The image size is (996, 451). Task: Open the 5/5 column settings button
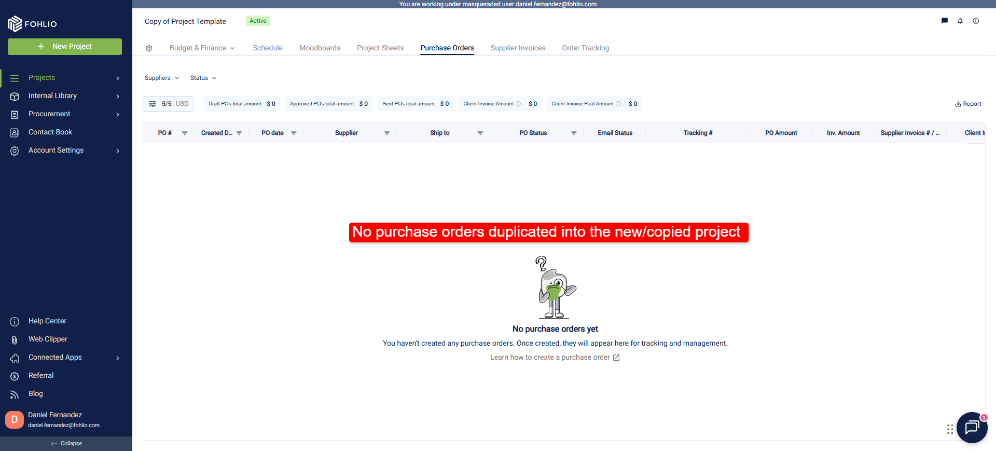pos(168,104)
